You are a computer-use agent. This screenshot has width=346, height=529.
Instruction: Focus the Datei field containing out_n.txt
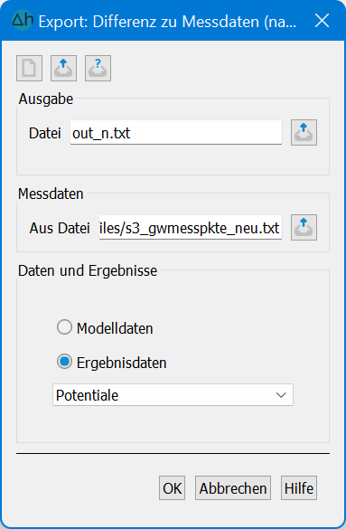click(176, 133)
